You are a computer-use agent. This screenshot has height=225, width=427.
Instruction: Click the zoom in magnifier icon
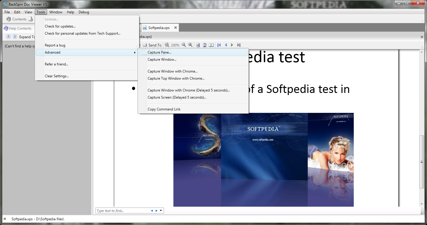coord(190,45)
